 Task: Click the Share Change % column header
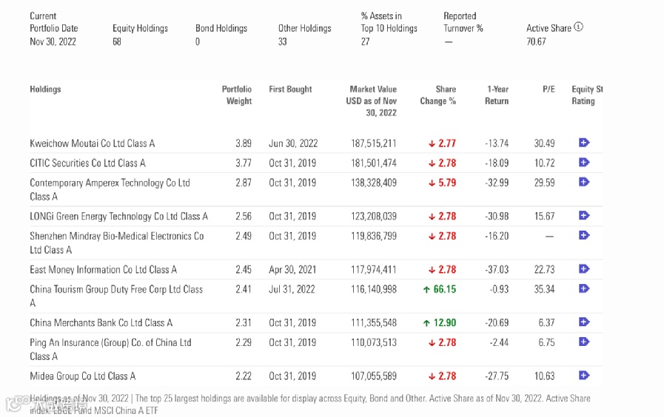(438, 95)
